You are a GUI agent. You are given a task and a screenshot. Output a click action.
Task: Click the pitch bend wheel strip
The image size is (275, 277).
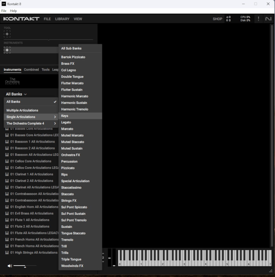109,258
